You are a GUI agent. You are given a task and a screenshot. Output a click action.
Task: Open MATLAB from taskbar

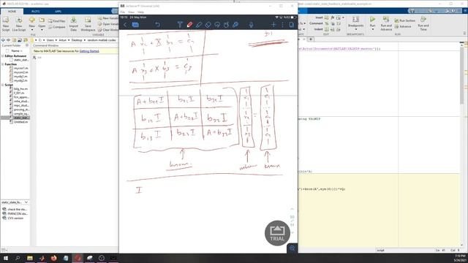[42, 258]
